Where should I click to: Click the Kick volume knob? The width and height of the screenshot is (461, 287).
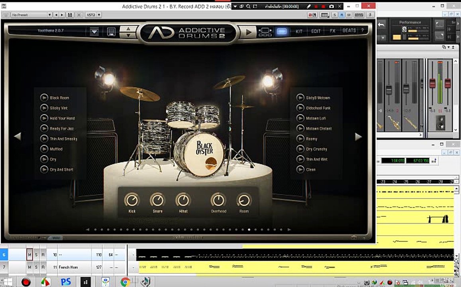(132, 200)
